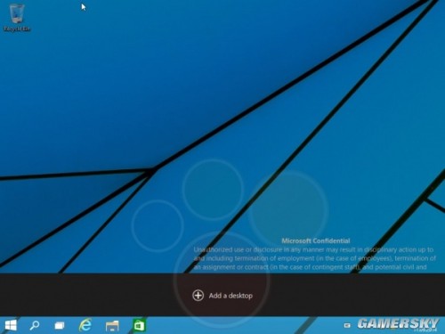
Task: Launch the Windows Store taskbar icon
Action: [x=139, y=325]
